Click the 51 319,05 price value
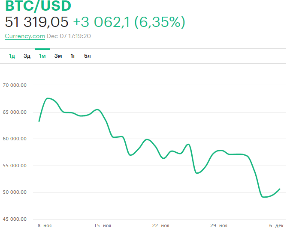290x237 pixels. point(36,22)
